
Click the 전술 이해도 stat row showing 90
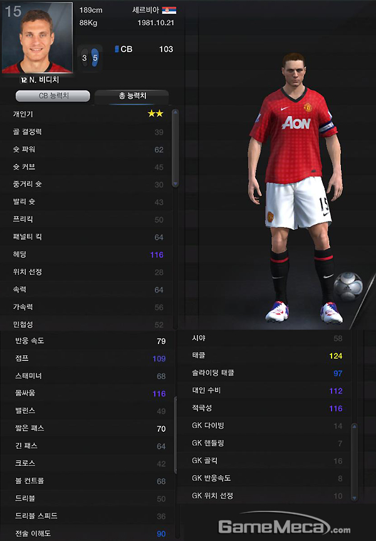click(88, 533)
